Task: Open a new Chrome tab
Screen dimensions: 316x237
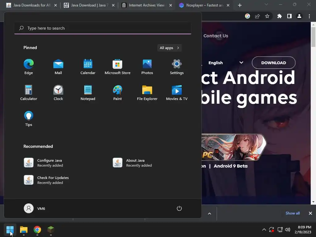Action: (239, 6)
